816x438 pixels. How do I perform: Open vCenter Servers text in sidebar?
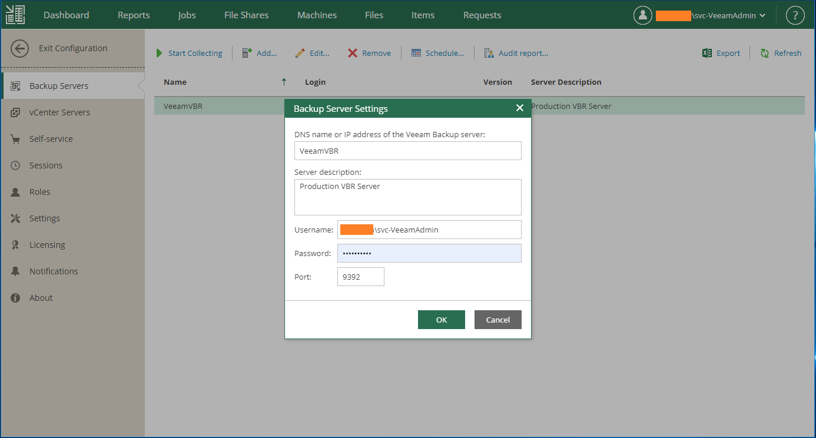59,112
